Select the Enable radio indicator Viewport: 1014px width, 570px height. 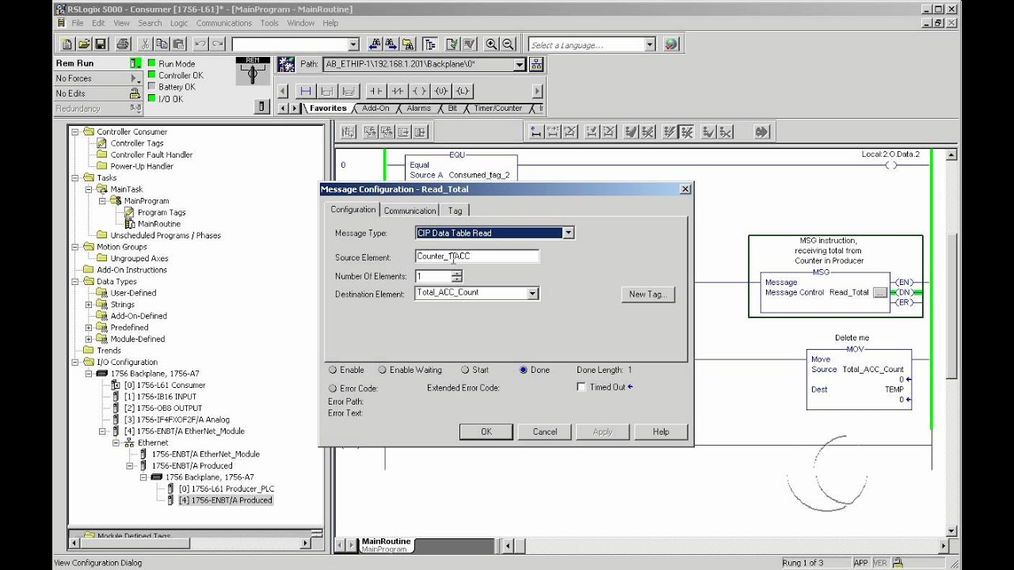click(x=333, y=370)
